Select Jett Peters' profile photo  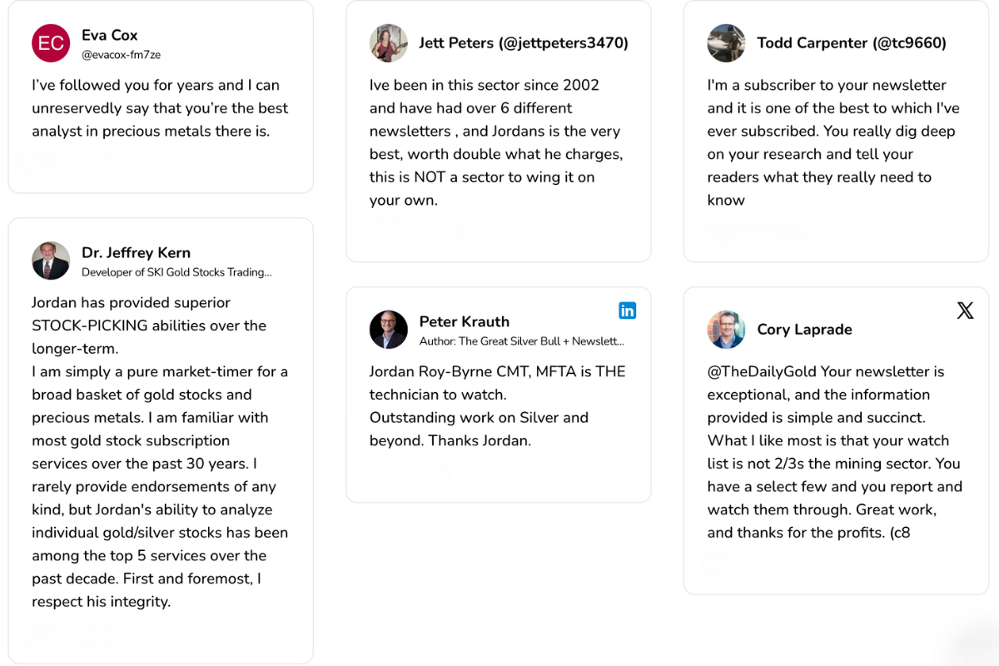pos(389,43)
